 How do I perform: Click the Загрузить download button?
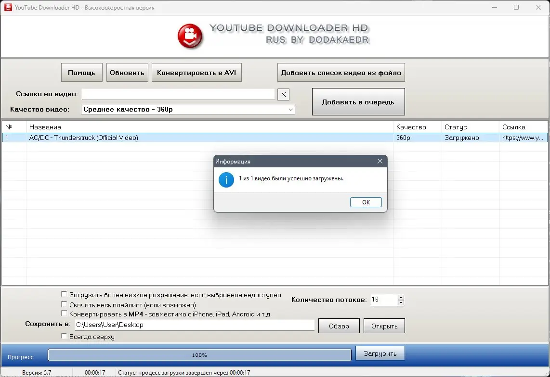coord(380,353)
